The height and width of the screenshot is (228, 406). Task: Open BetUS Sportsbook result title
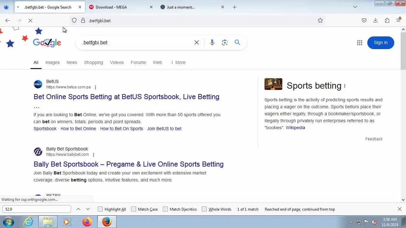(127, 97)
